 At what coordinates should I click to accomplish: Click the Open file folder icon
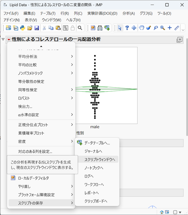[30, 28]
